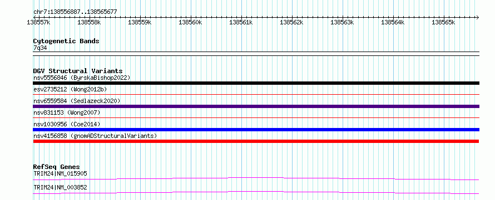This screenshot has height=200, width=495.
Task: Click the thick red nsv4156858 variant bar
Action: coord(256,141)
